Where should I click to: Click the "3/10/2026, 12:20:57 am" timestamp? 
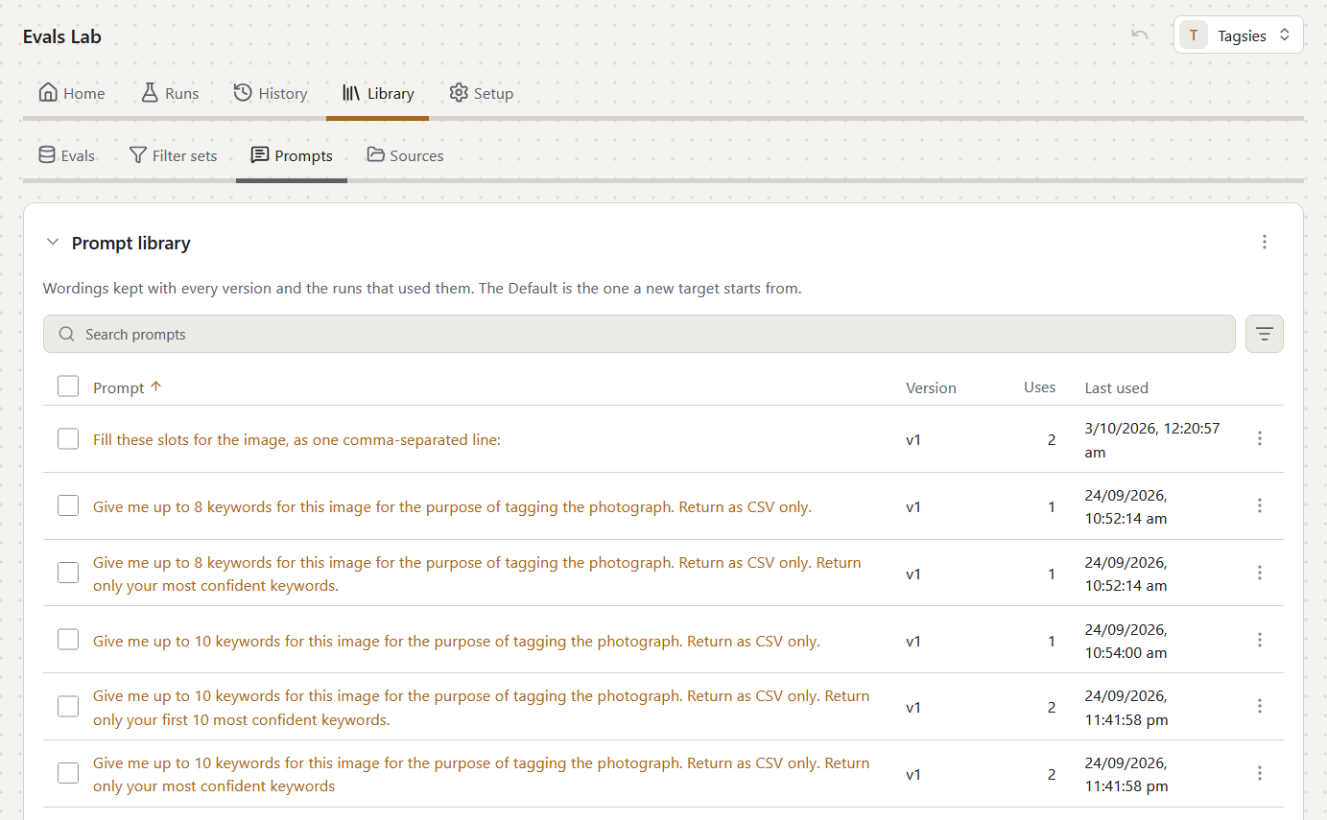[1152, 440]
